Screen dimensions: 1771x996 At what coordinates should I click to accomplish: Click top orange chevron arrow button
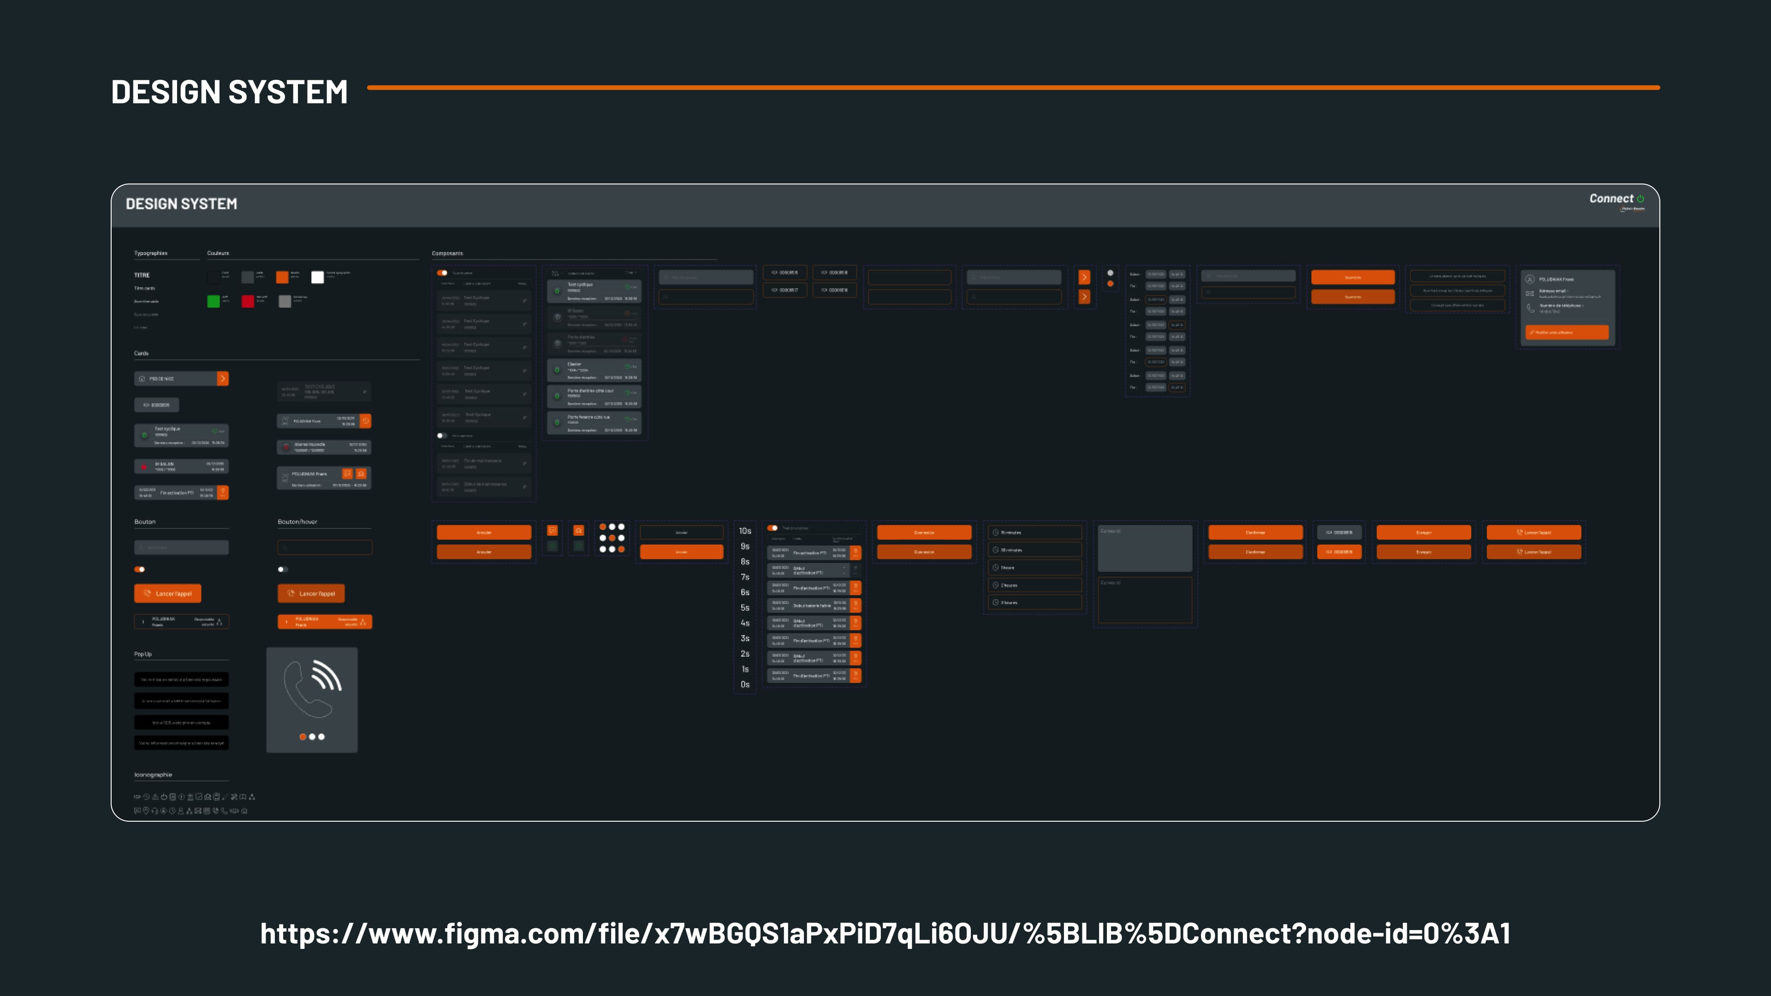[1084, 277]
